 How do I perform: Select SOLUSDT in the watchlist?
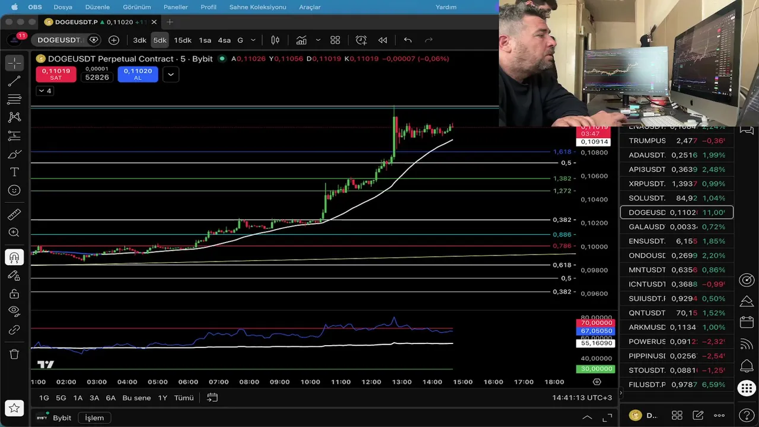[677, 198]
